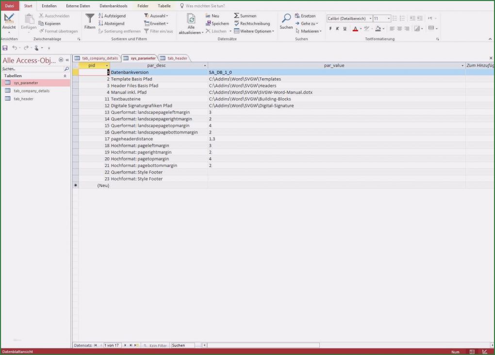
Task: Switch to the tab_header document tab
Action: tap(177, 58)
